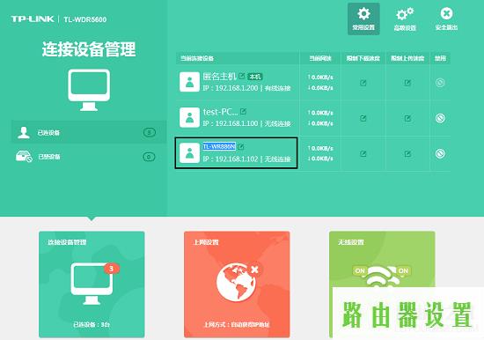This screenshot has height=340, width=484.
Task: Click TL-WDR5600 model name
Action: coord(84,19)
